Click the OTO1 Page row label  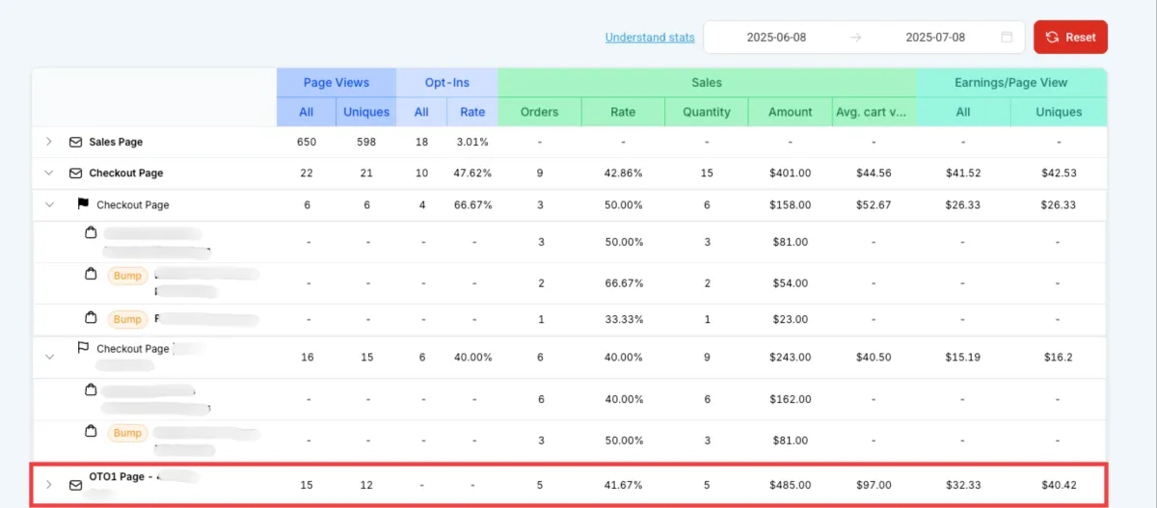point(120,476)
